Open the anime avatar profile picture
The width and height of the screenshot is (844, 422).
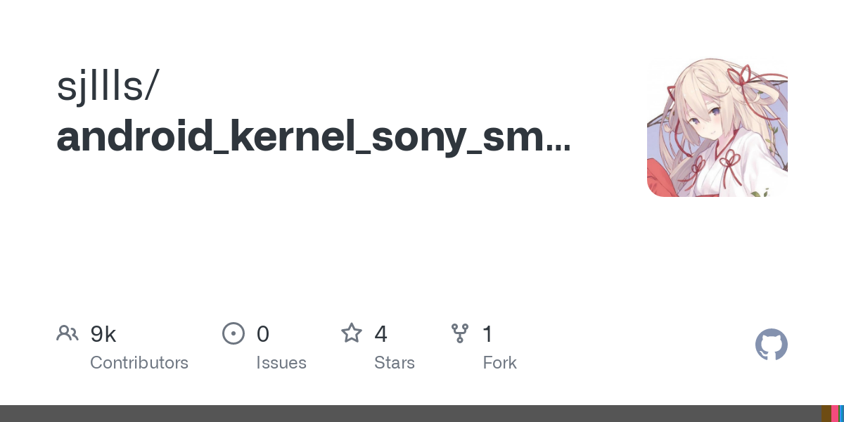pos(717,127)
